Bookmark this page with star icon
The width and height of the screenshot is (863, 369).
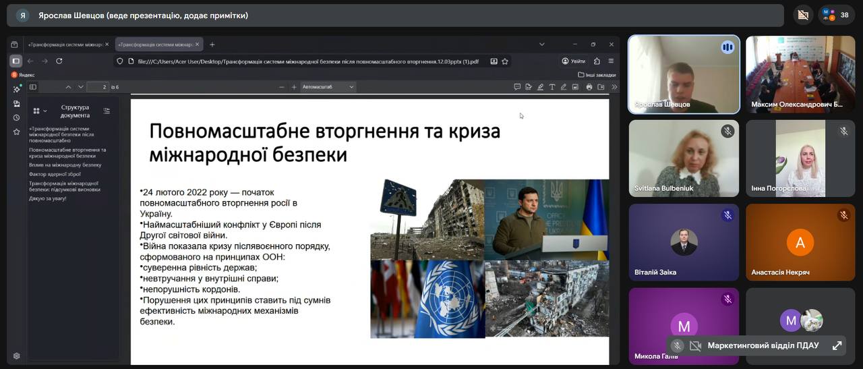click(505, 61)
